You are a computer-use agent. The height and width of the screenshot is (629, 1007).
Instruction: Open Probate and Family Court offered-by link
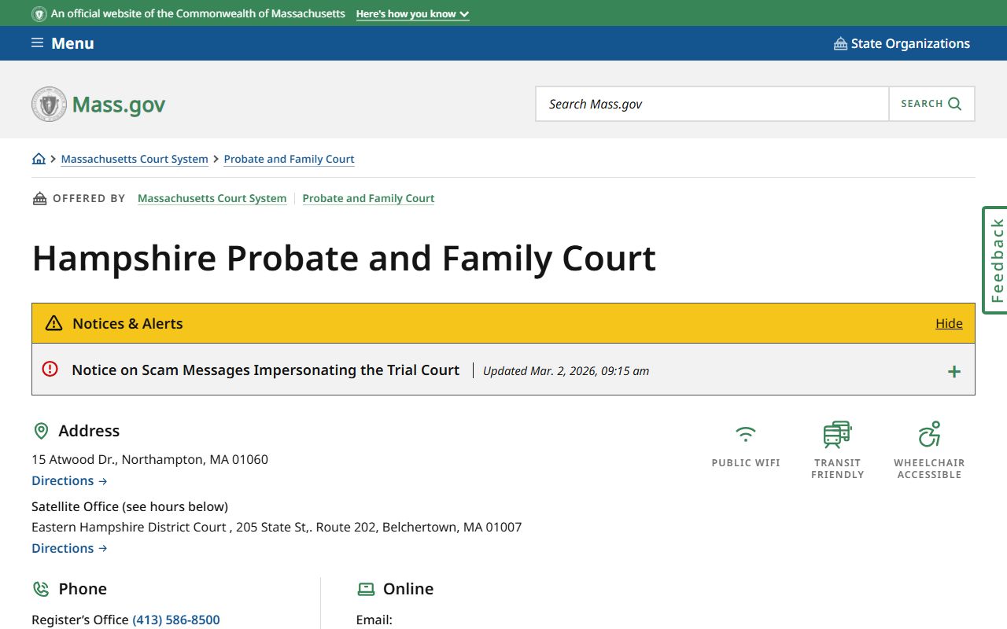pyautogui.click(x=368, y=198)
